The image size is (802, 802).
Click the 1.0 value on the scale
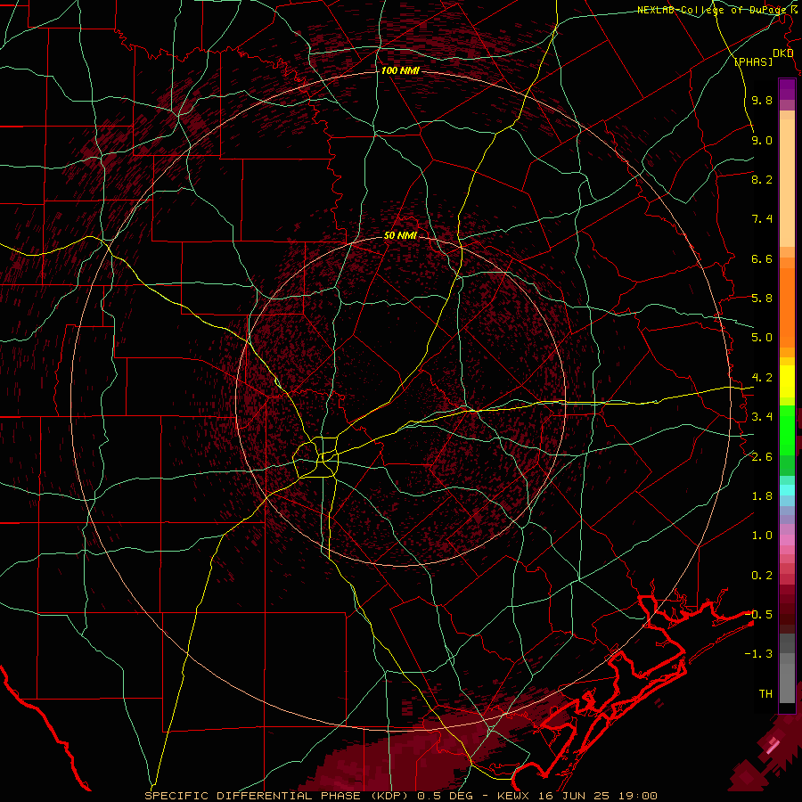[x=762, y=536]
